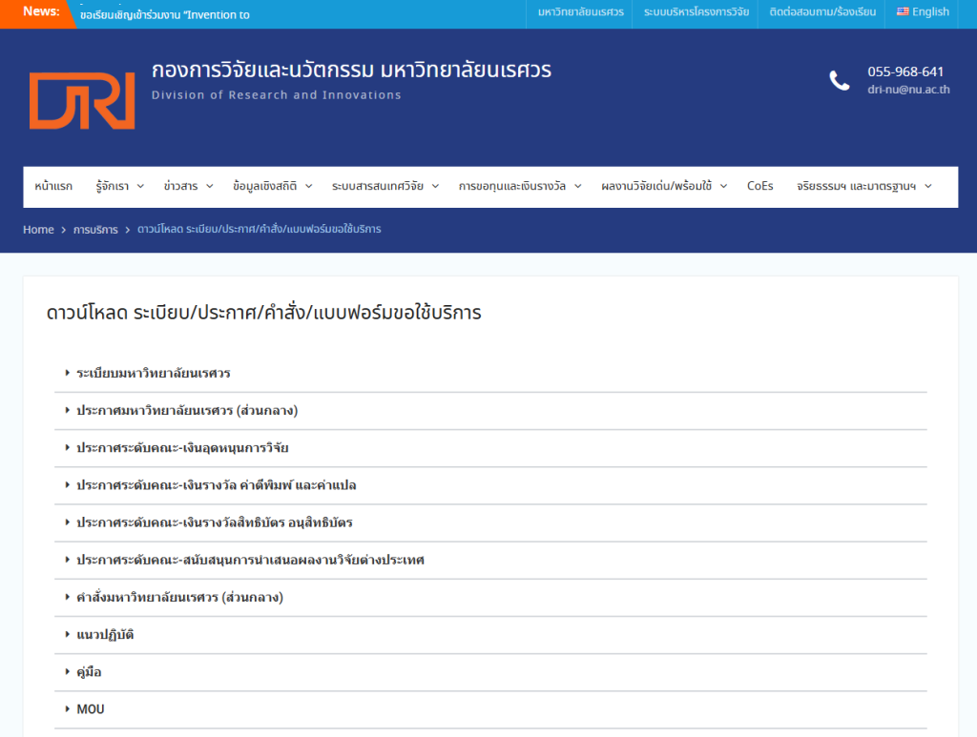
Task: Expand the MOU section
Action: tap(91, 709)
